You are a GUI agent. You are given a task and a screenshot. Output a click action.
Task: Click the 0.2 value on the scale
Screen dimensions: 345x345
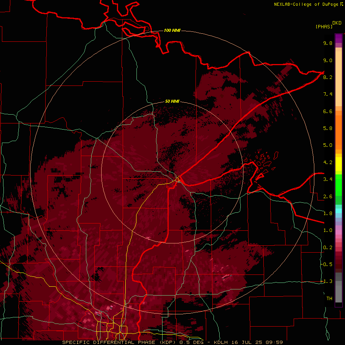click(x=328, y=248)
